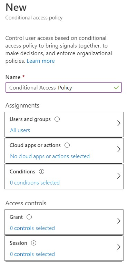Click info icon next to Session

pos(33,243)
